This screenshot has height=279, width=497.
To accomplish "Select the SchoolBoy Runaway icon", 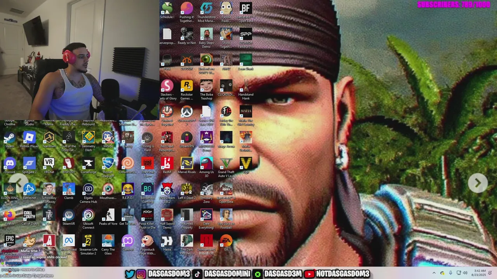I will tap(49, 194).
